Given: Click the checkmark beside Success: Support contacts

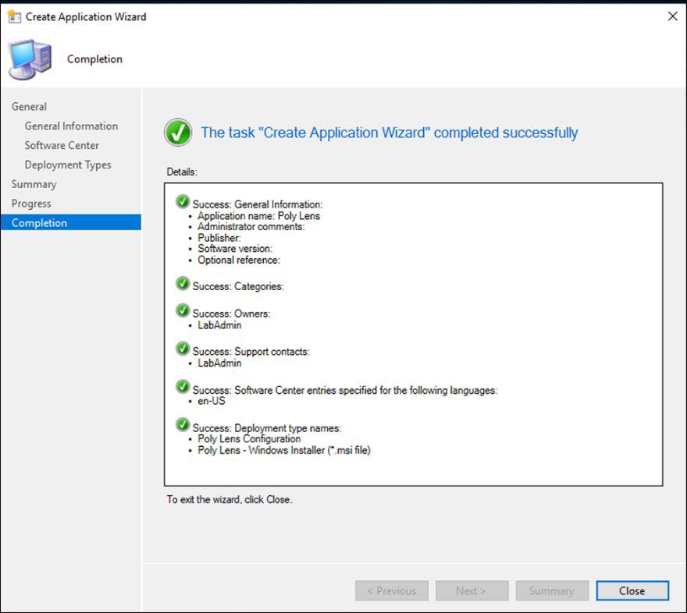Looking at the screenshot, I should coord(182,349).
